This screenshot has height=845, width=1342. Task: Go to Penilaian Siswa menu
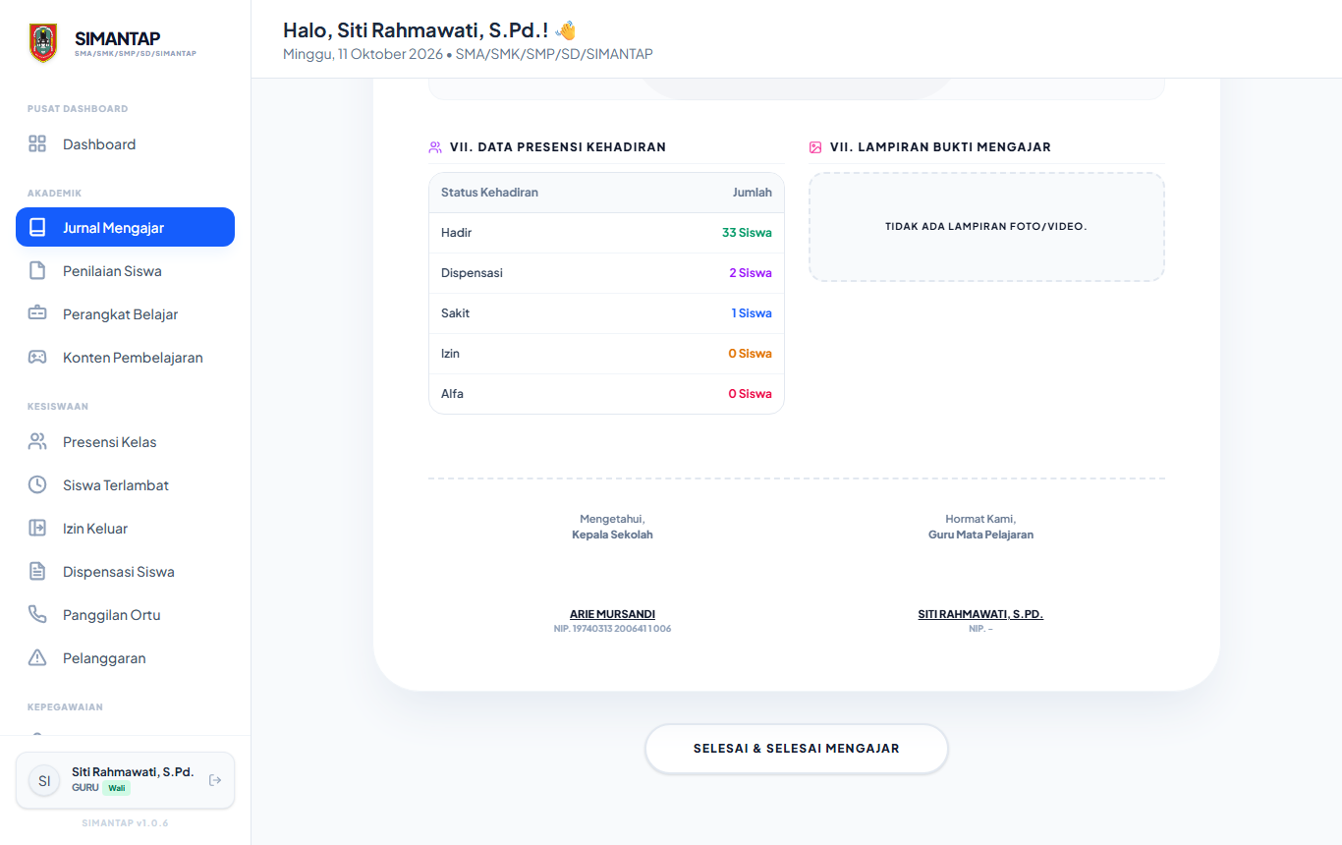125,270
